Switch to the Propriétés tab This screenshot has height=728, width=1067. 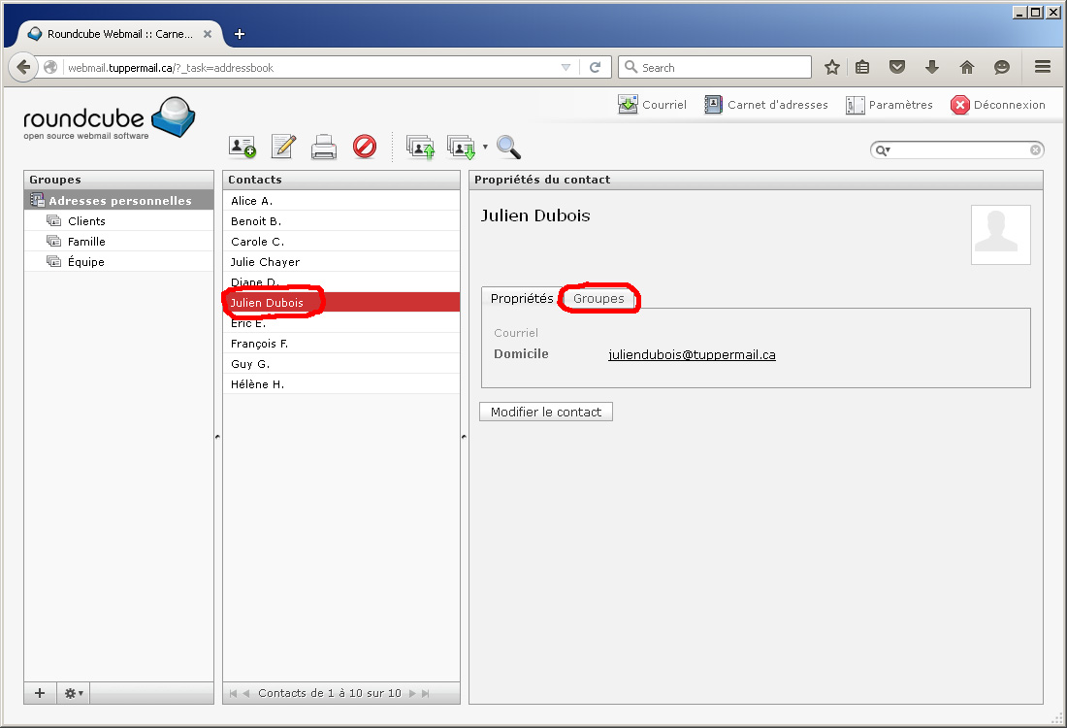521,298
